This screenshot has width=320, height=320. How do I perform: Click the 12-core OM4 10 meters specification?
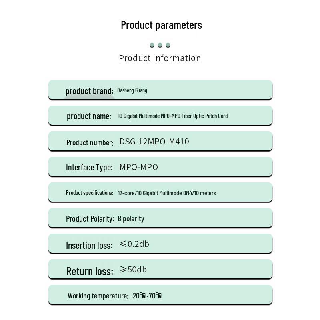click(x=167, y=193)
